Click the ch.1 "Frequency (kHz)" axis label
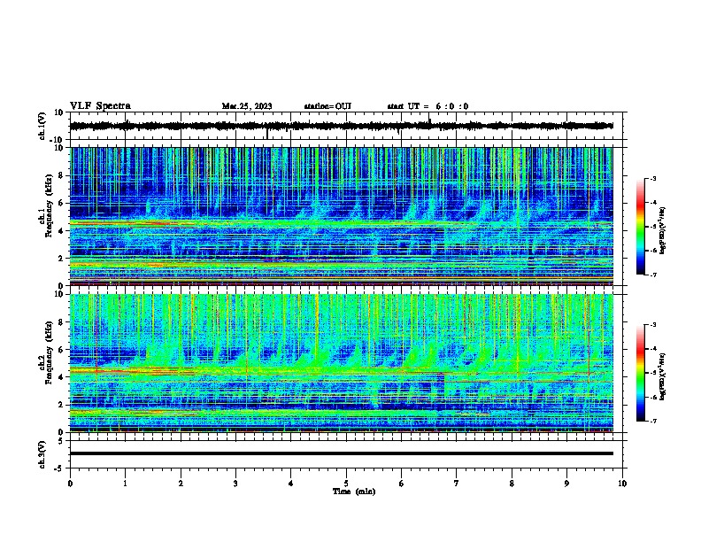701x542 pixels. tap(49, 205)
